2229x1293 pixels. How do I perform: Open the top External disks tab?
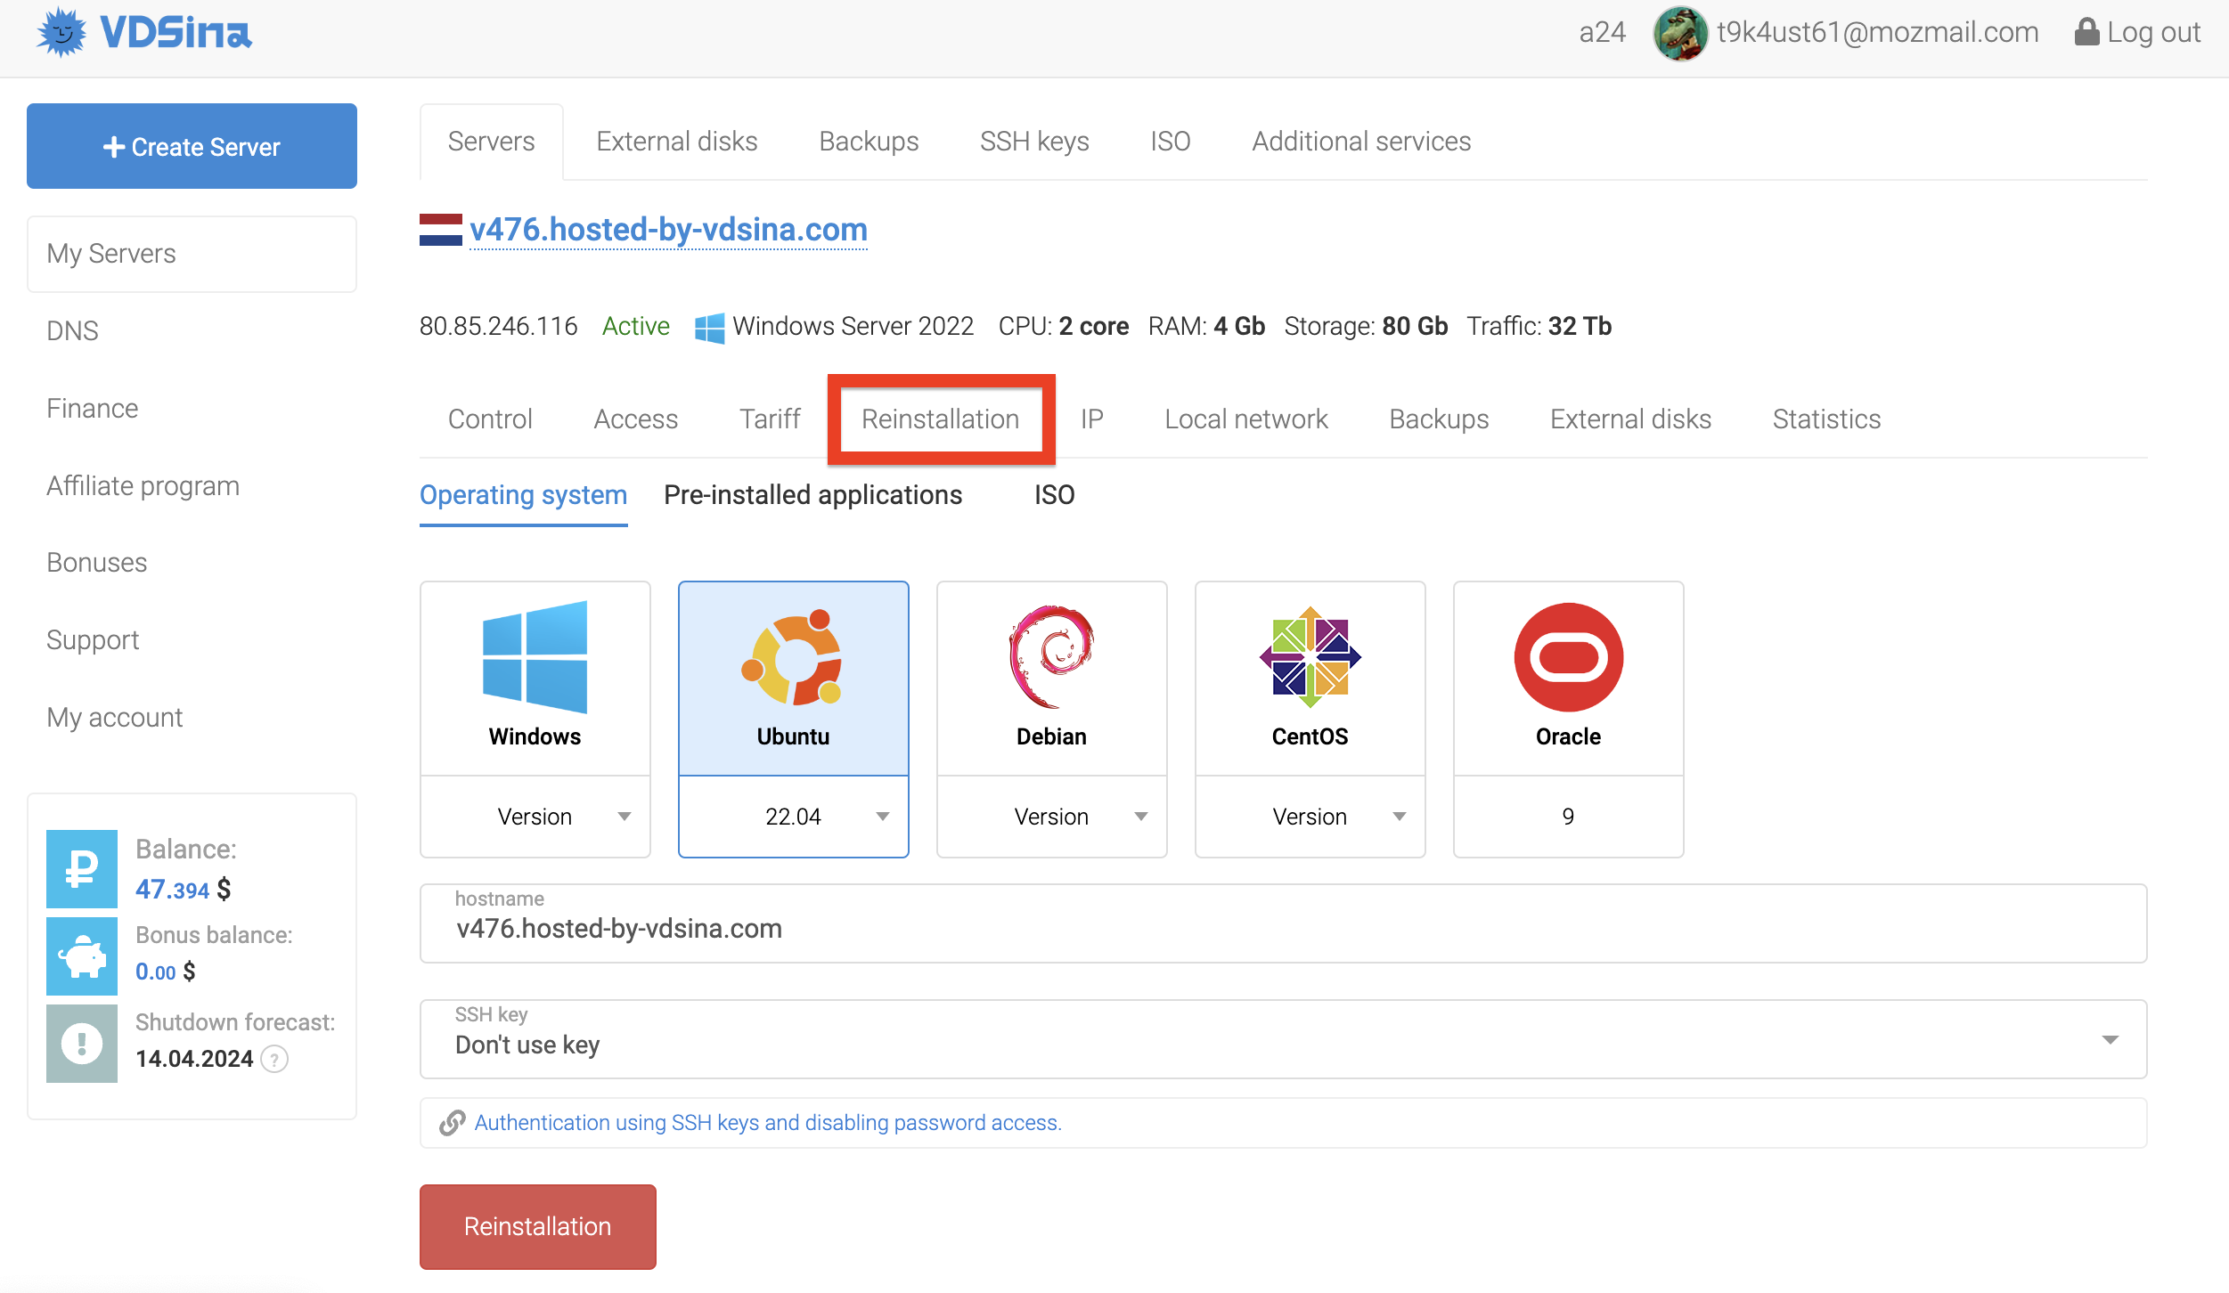(x=677, y=142)
